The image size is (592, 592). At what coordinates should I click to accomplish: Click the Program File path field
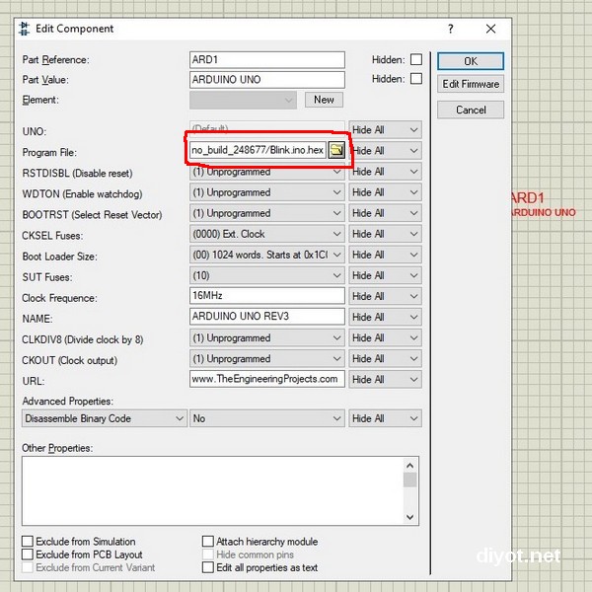click(258, 150)
